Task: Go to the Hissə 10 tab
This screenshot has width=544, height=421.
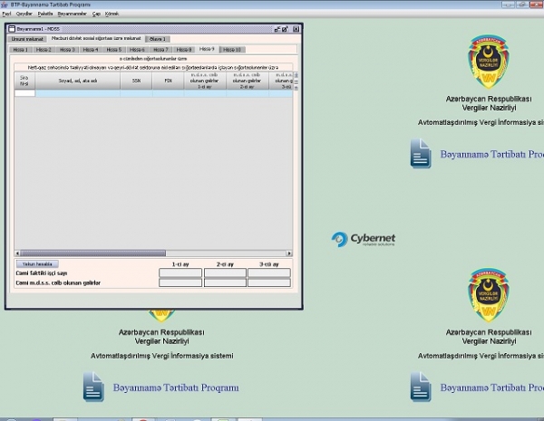Action: [232, 50]
